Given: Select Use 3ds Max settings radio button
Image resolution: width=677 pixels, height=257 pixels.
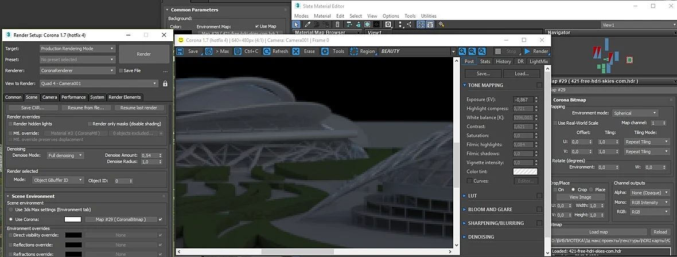Looking at the screenshot, I should (11, 209).
